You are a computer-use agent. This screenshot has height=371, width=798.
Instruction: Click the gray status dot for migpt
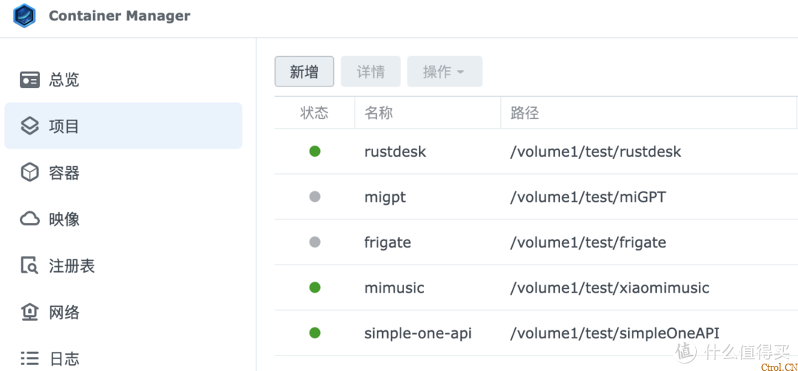[x=315, y=197]
